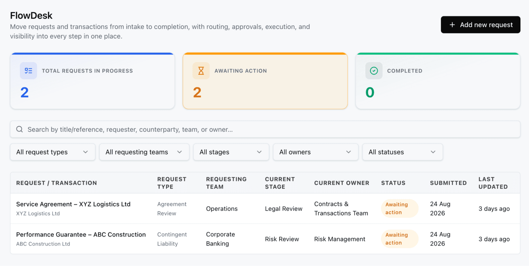529x266 pixels.
Task: Click the hourglass icon on Awaiting Action card
Action: [x=201, y=71]
